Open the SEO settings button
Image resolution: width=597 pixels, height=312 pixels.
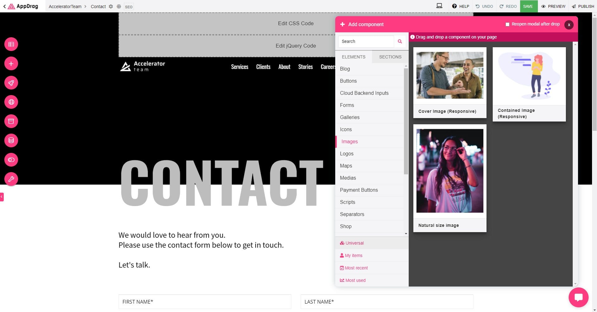point(129,7)
